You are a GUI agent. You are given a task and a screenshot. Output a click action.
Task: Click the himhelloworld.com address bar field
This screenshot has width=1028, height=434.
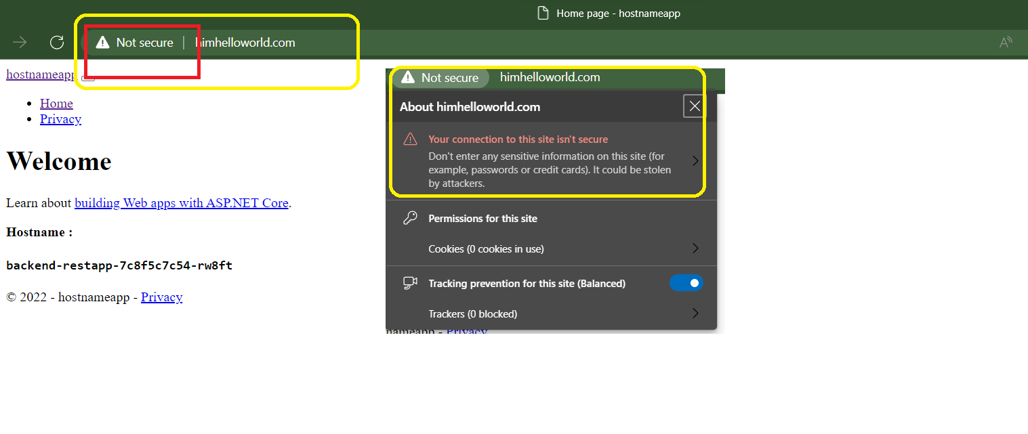point(245,42)
